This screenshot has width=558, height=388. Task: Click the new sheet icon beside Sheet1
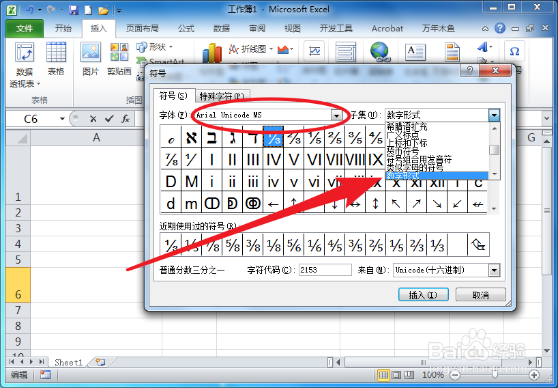click(x=101, y=362)
